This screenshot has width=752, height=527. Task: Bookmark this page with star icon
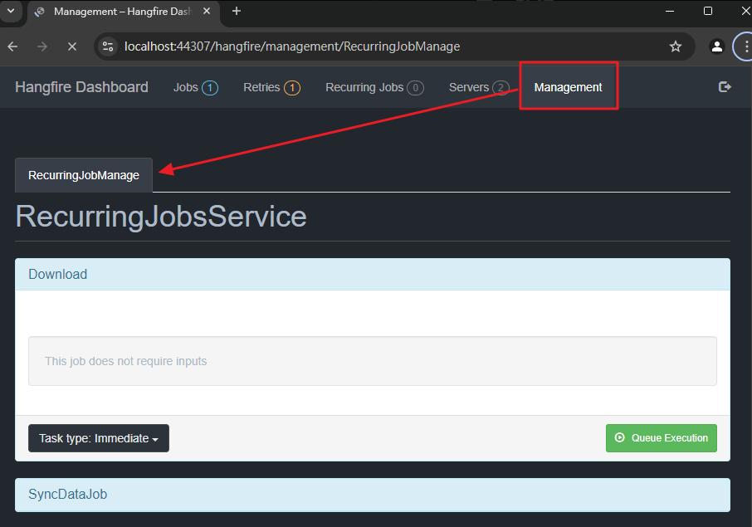(676, 46)
